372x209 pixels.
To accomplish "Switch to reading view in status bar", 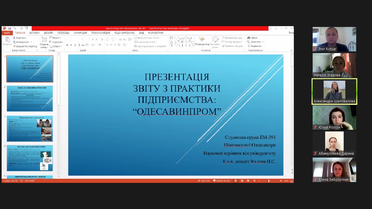I will pyautogui.click(x=248, y=181).
